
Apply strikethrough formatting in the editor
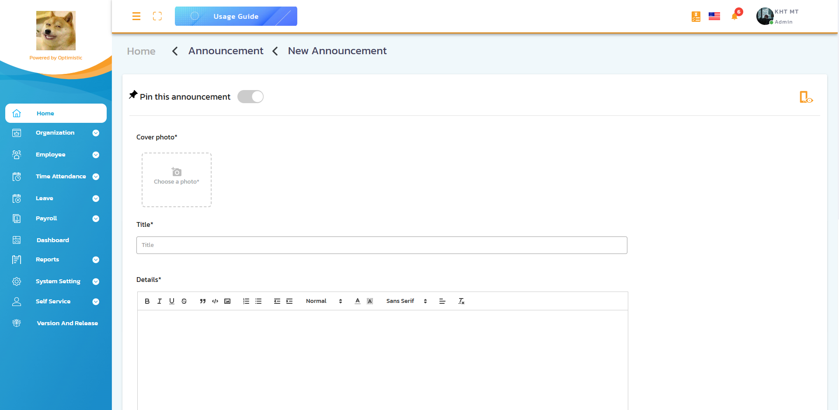point(184,301)
